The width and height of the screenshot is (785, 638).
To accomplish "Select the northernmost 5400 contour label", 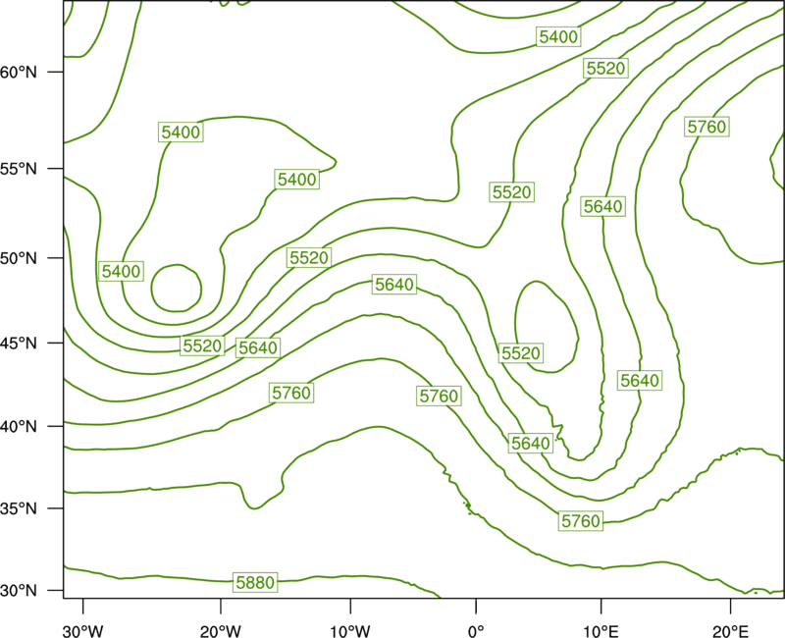I will (x=558, y=36).
